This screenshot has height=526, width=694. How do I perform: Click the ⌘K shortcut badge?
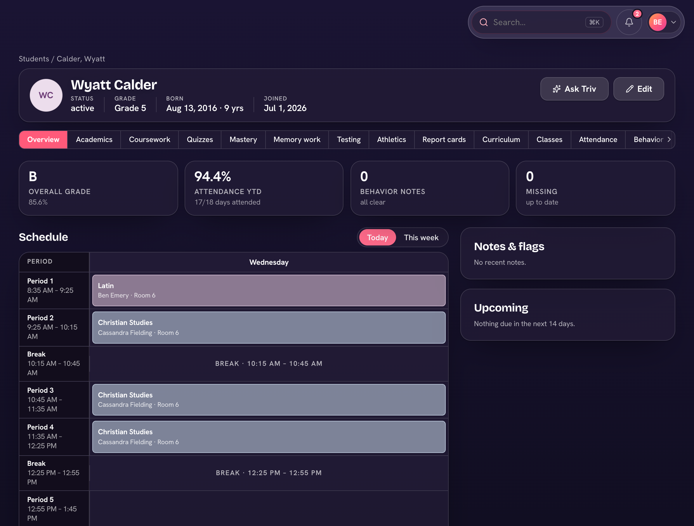coord(594,22)
